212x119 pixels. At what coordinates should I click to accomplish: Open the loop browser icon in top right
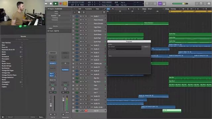tap(205, 4)
